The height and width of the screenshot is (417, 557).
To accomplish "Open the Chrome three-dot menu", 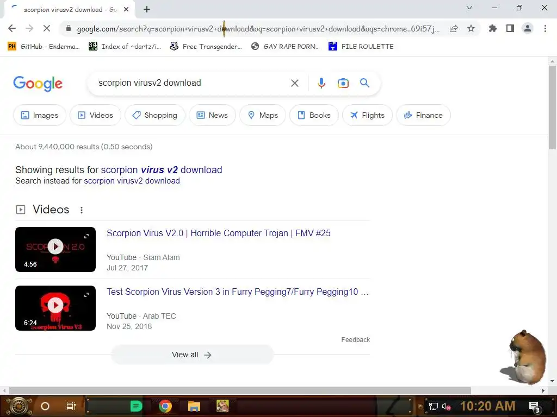I will point(545,28).
